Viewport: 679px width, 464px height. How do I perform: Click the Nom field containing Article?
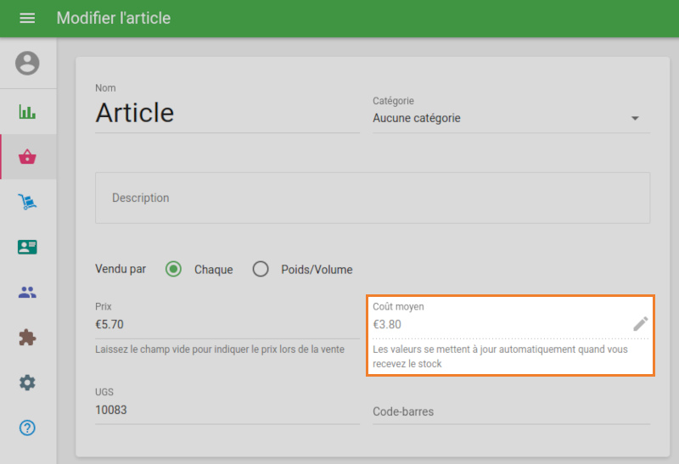(x=227, y=113)
